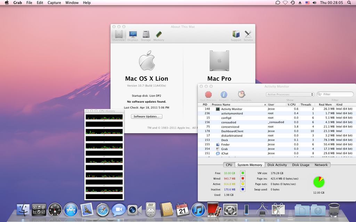Click the yellow Active memory color swatch
This screenshot has height=222, width=356.
click(243, 184)
